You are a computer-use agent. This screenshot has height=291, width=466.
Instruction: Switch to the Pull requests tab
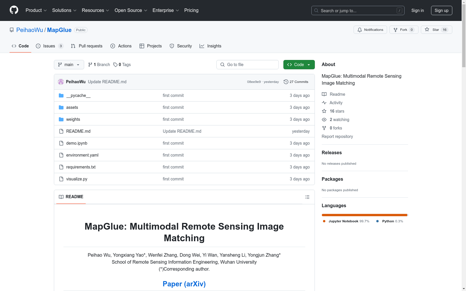[x=87, y=46]
